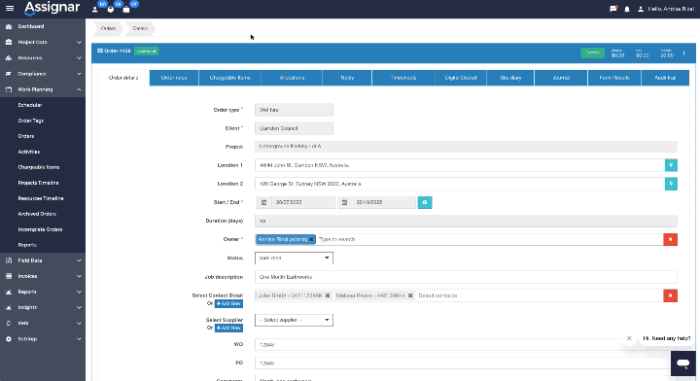Image resolution: width=700 pixels, height=381 pixels.
Task: Expand the Invoices menu
Action: coord(79,276)
